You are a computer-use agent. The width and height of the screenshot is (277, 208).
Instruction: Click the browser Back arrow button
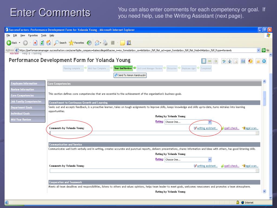[9, 43]
